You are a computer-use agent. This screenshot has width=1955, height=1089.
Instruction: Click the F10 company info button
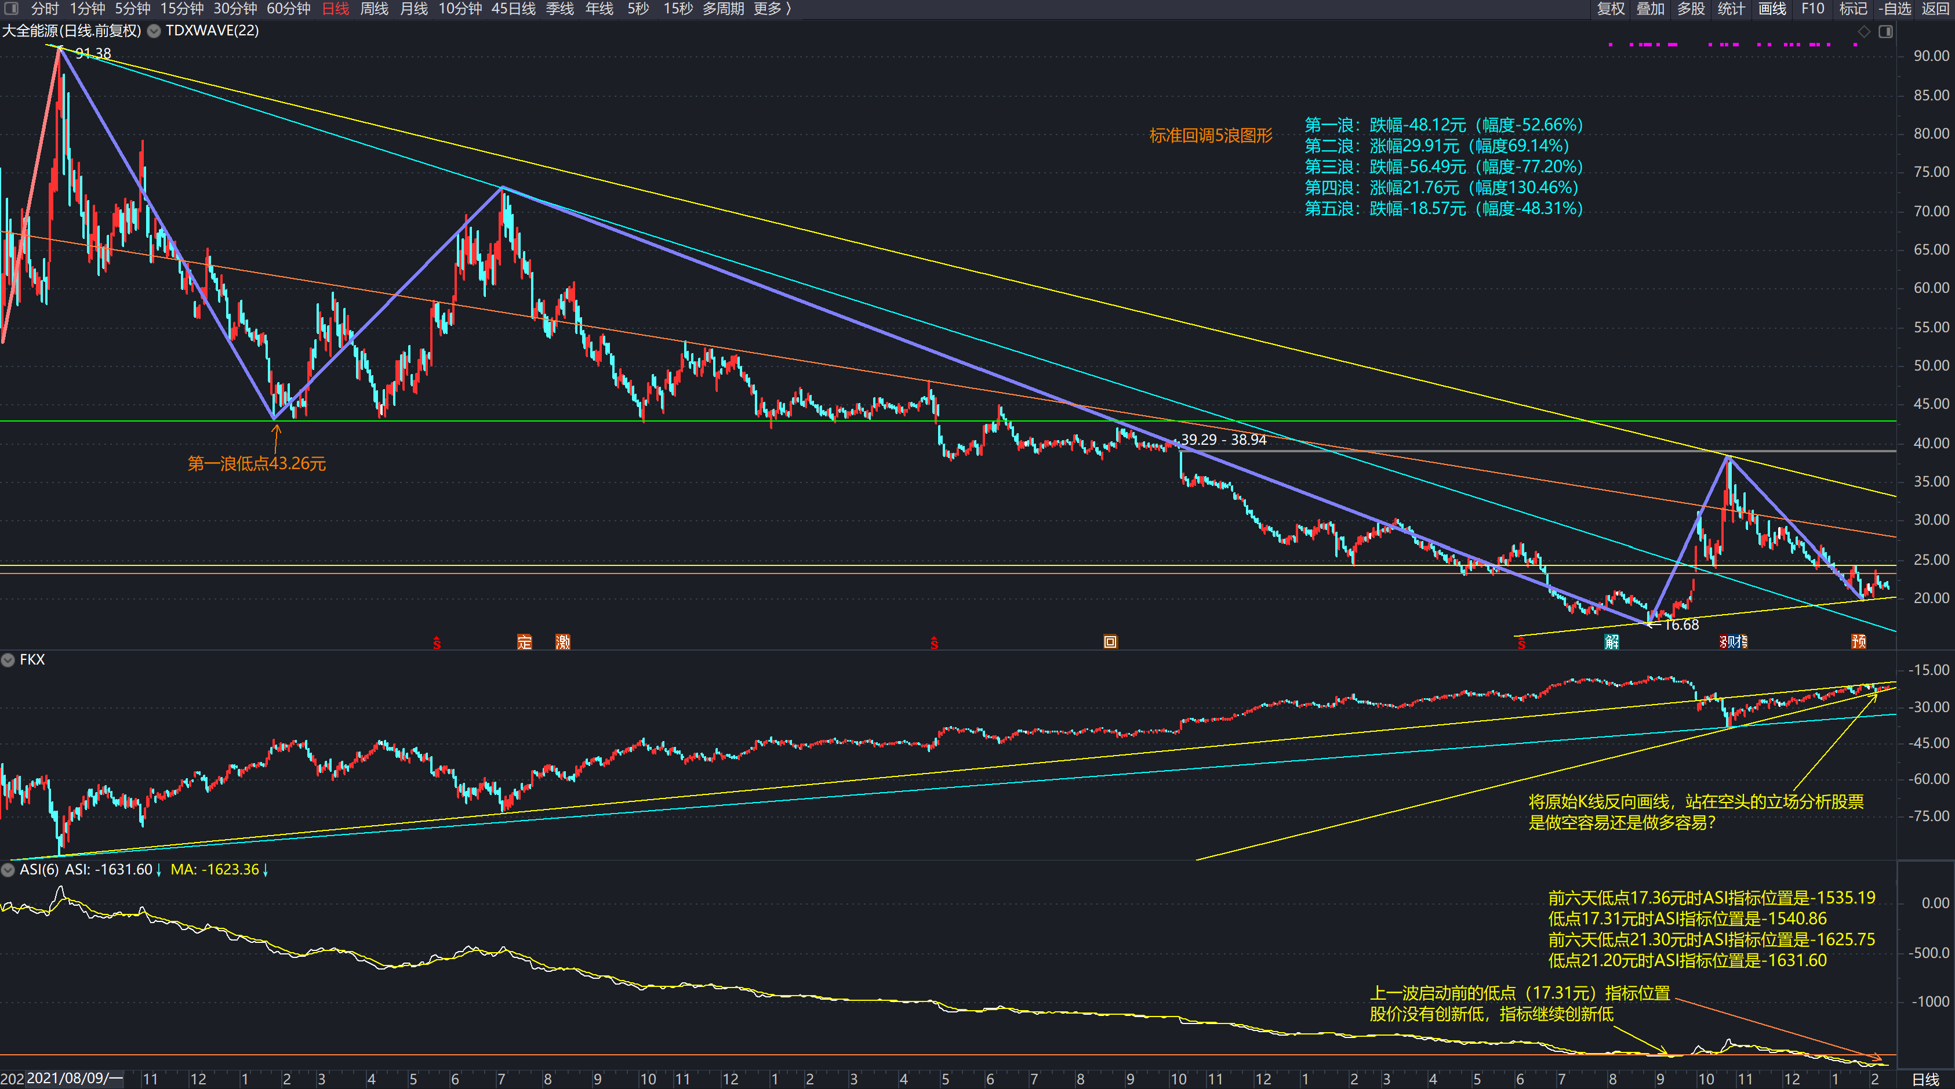(x=1812, y=8)
